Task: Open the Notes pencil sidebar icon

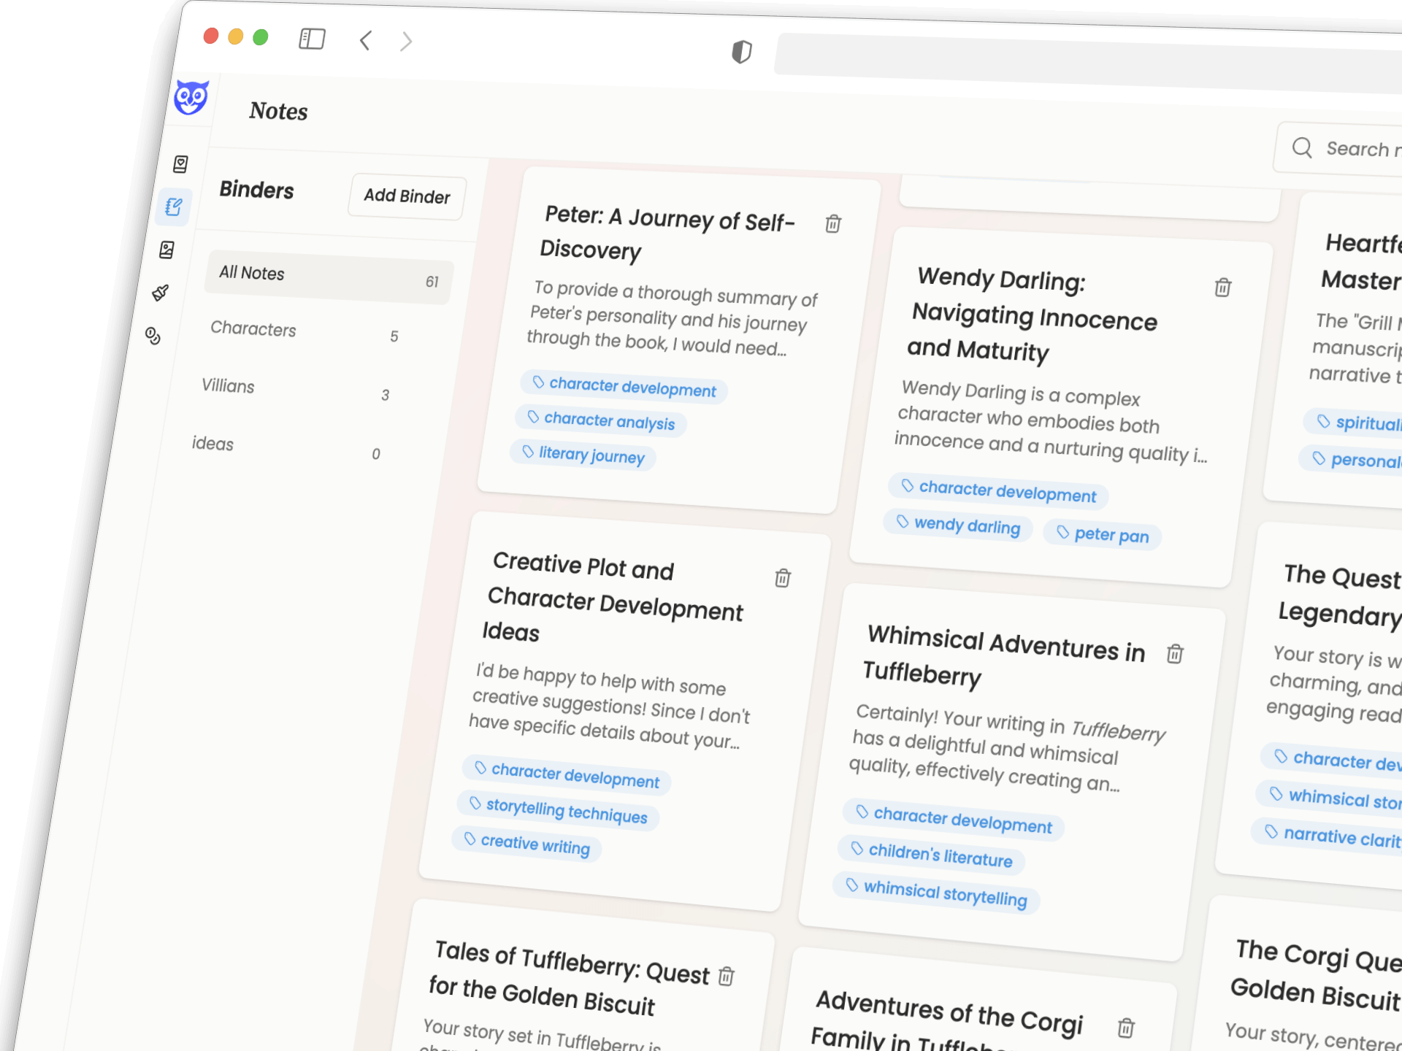Action: (x=173, y=207)
